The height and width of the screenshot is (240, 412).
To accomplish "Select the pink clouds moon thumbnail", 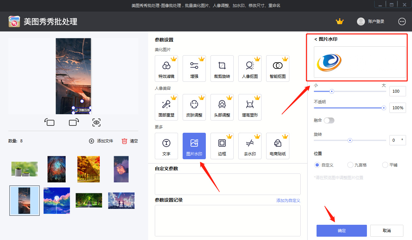I will (x=57, y=201).
